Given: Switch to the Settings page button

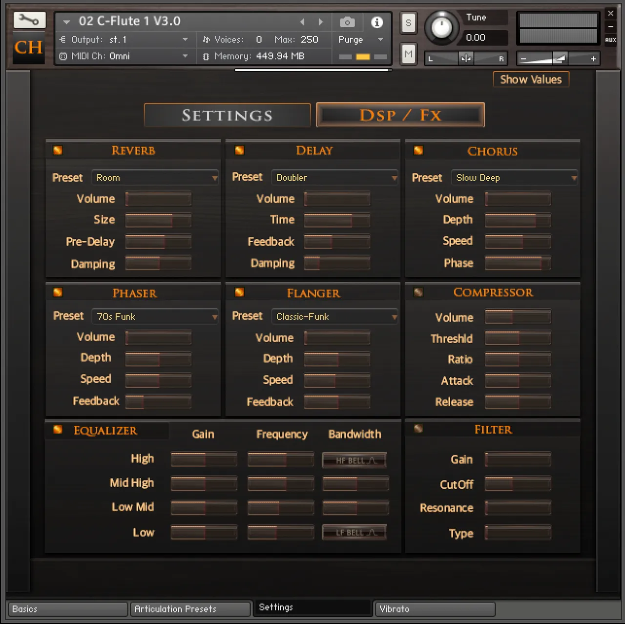Looking at the screenshot, I should point(227,115).
